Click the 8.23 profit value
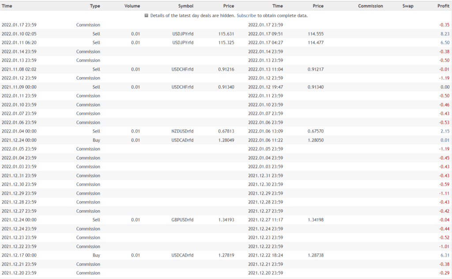The image size is (452, 279). click(445, 34)
